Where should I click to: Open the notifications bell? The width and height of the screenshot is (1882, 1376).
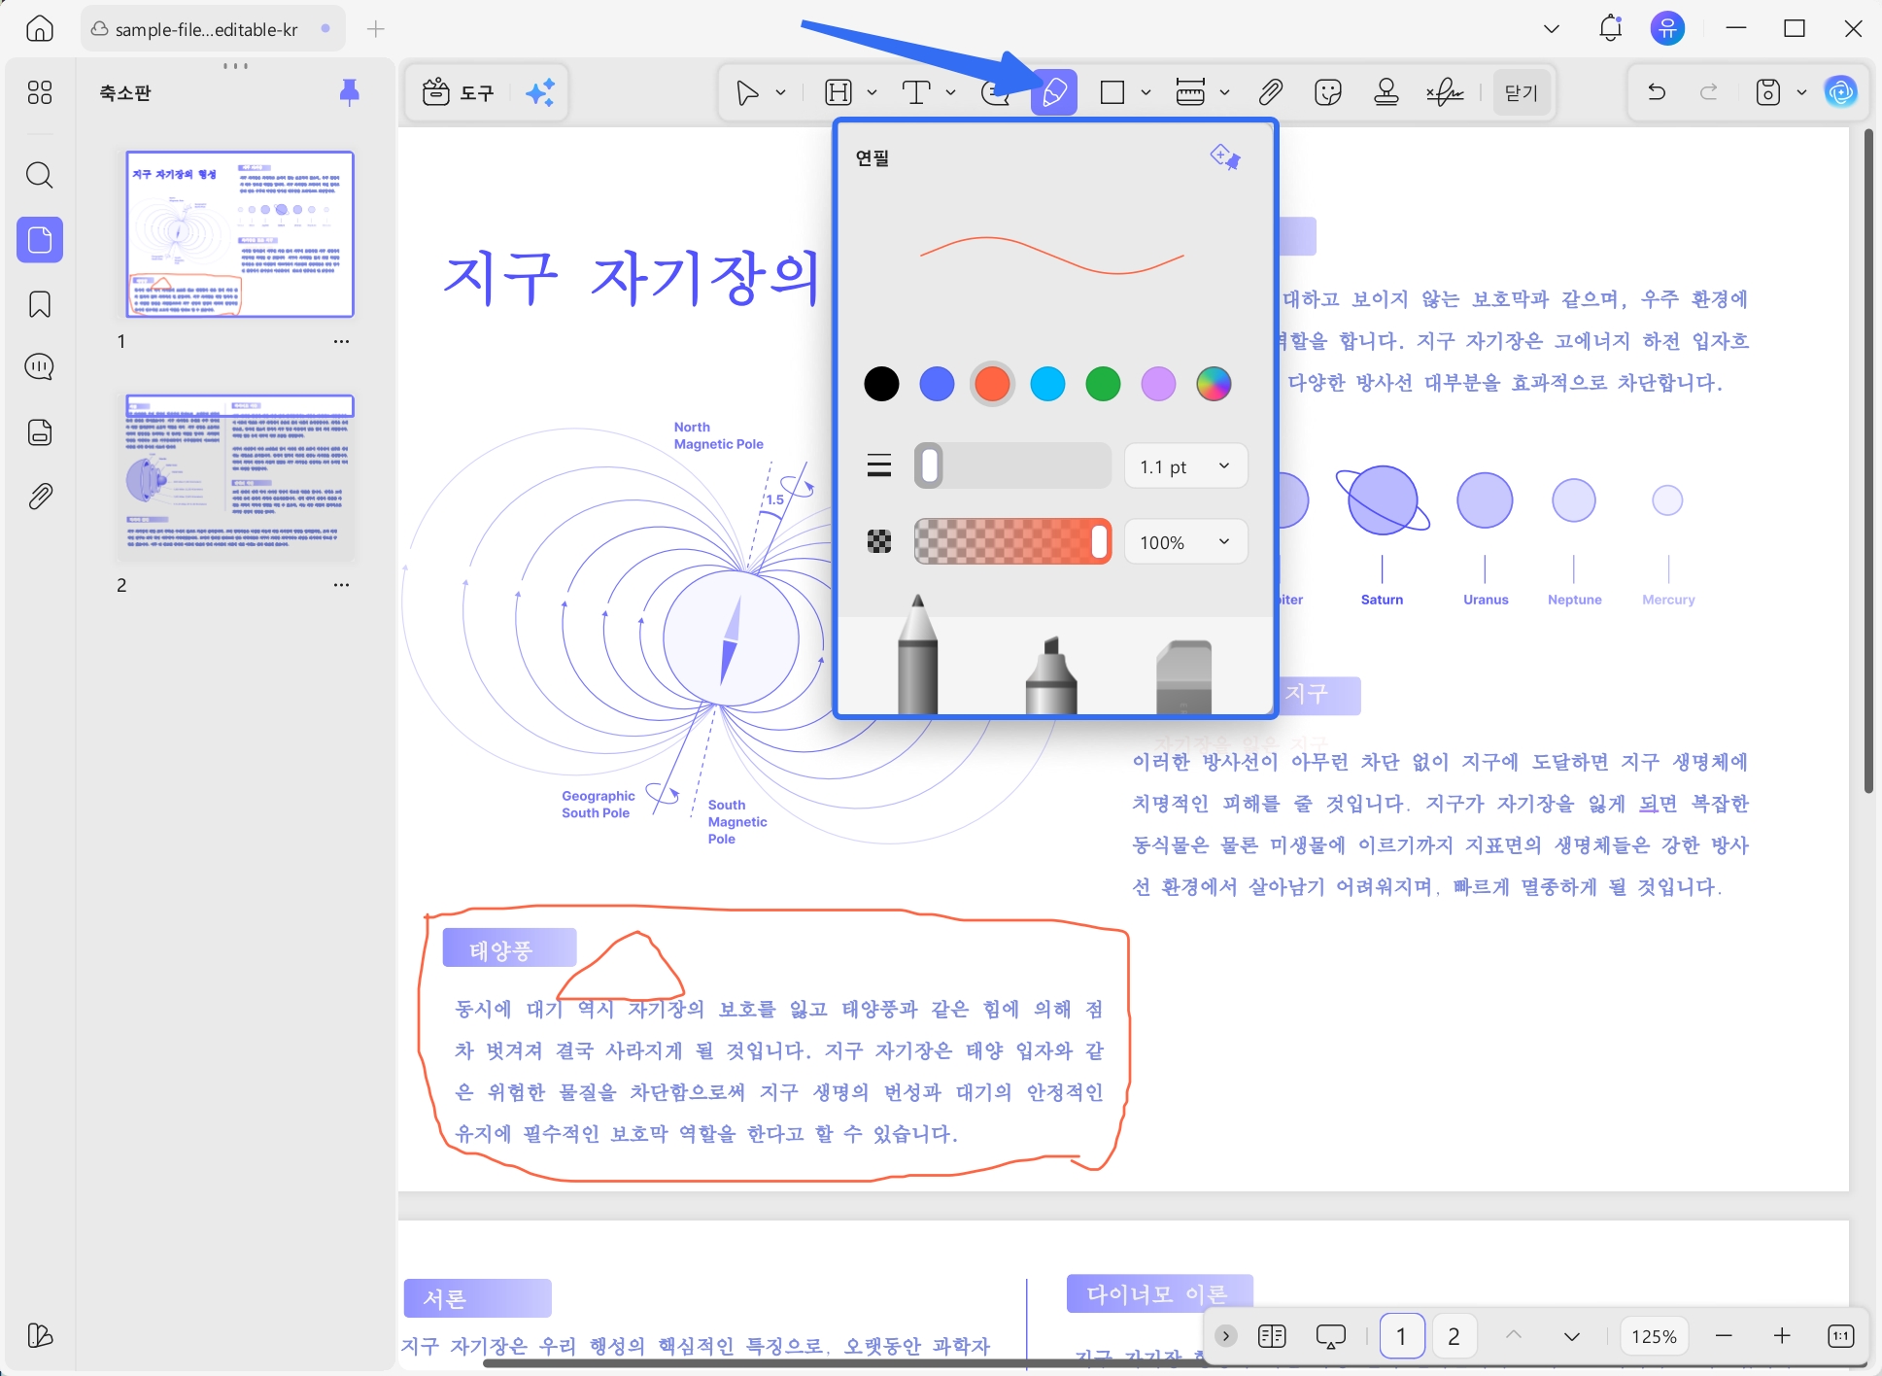[1610, 28]
